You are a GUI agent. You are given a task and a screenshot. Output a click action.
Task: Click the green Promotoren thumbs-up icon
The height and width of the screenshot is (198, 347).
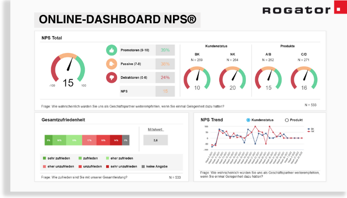click(112, 50)
